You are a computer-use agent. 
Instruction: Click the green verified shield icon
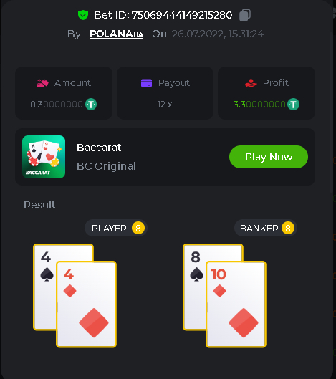(83, 15)
